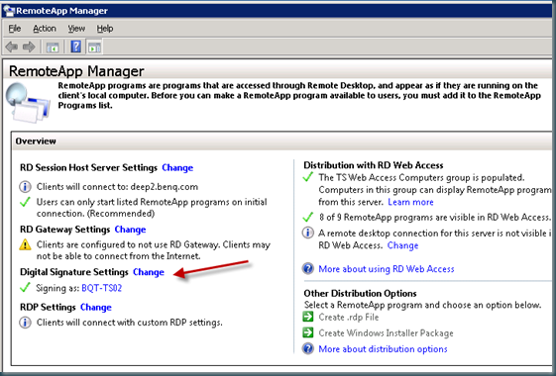Open Learn more about TS Web Access Computers
The width and height of the screenshot is (556, 376).
410,202
